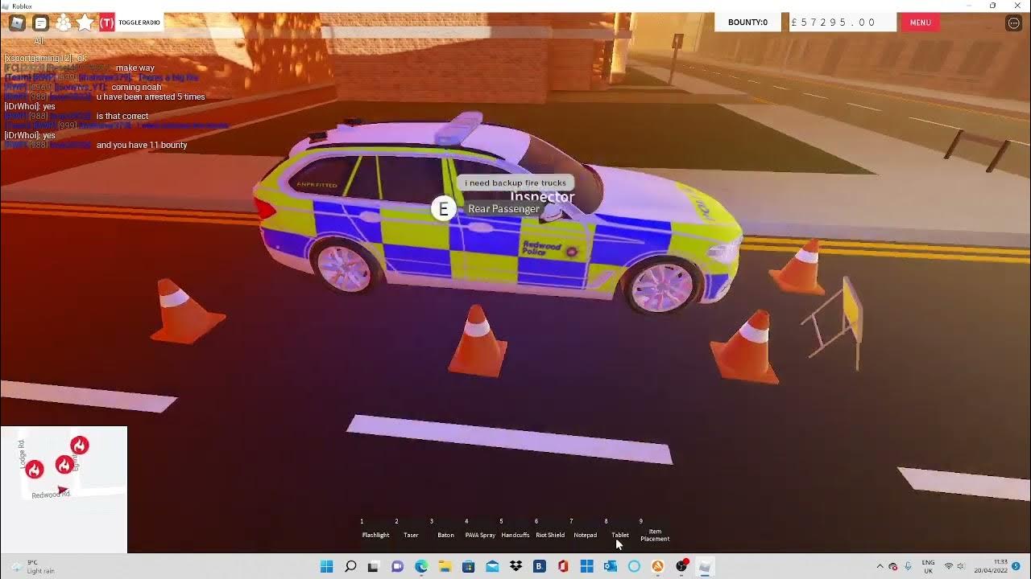Select the Tablet hotbar item
Image resolution: width=1031 pixels, height=579 pixels.
[x=620, y=529]
